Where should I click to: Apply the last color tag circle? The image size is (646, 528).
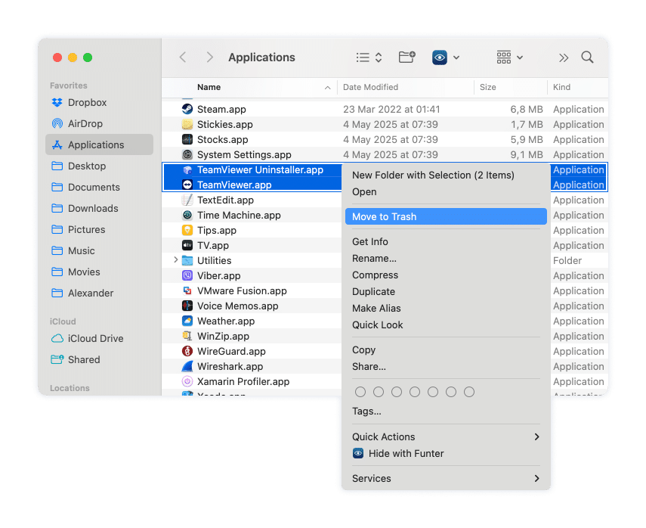[x=469, y=392]
